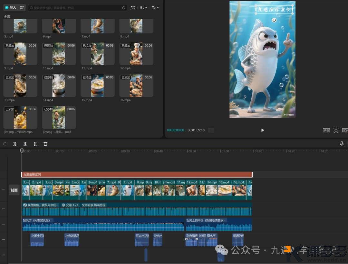The height and width of the screenshot is (264, 348).
Task: Click the rotate handle below the preview text
Action: point(274,20)
